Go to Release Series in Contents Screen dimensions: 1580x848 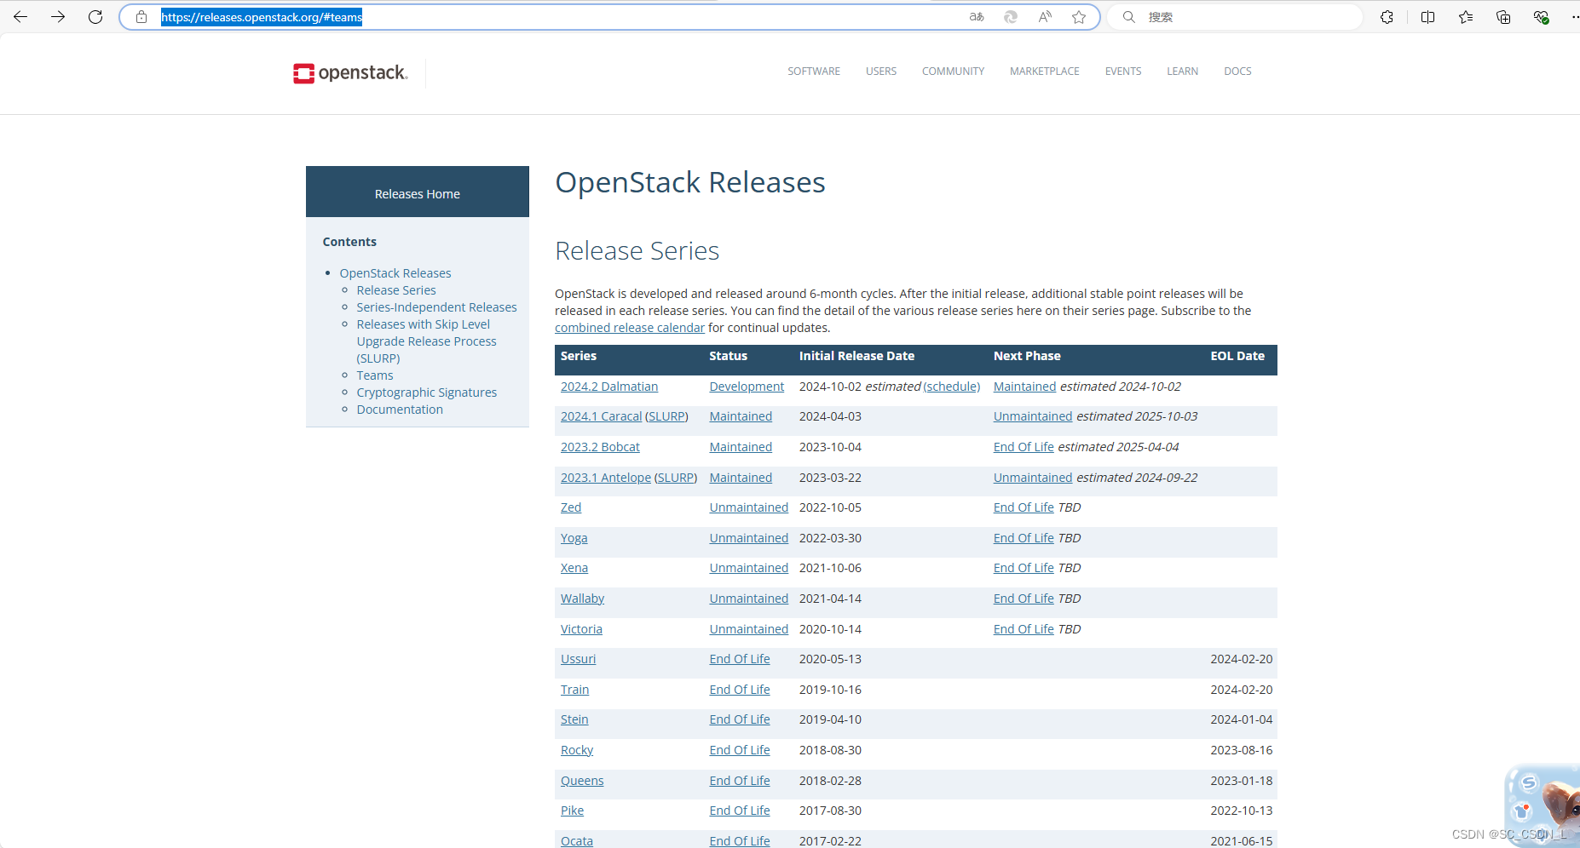point(396,290)
